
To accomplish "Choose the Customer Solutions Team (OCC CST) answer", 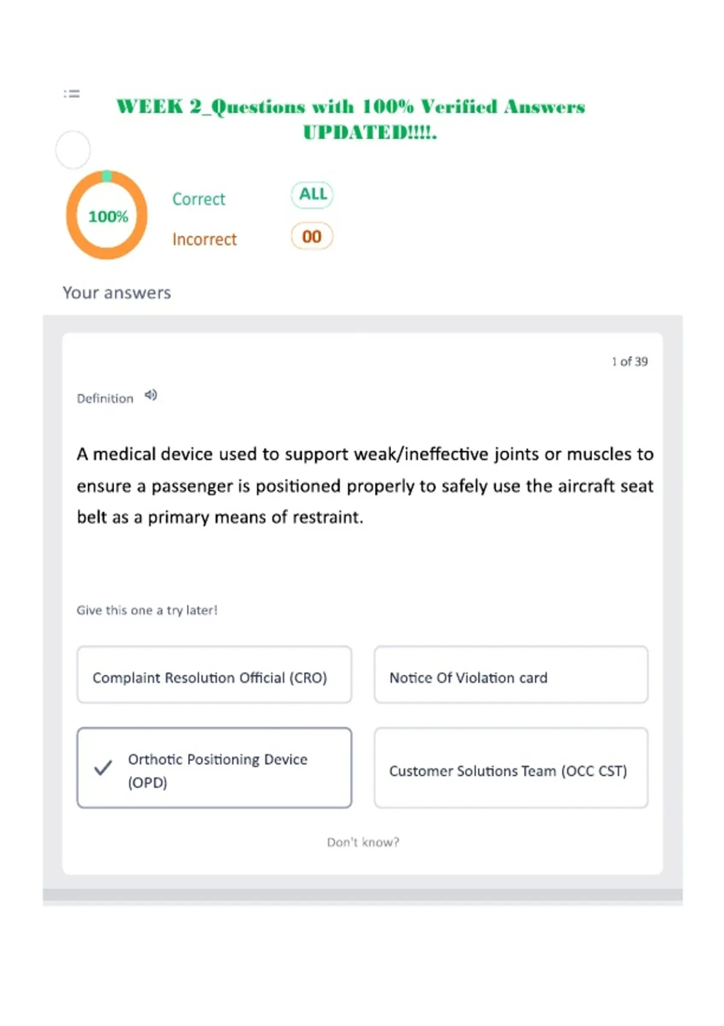I will (511, 768).
